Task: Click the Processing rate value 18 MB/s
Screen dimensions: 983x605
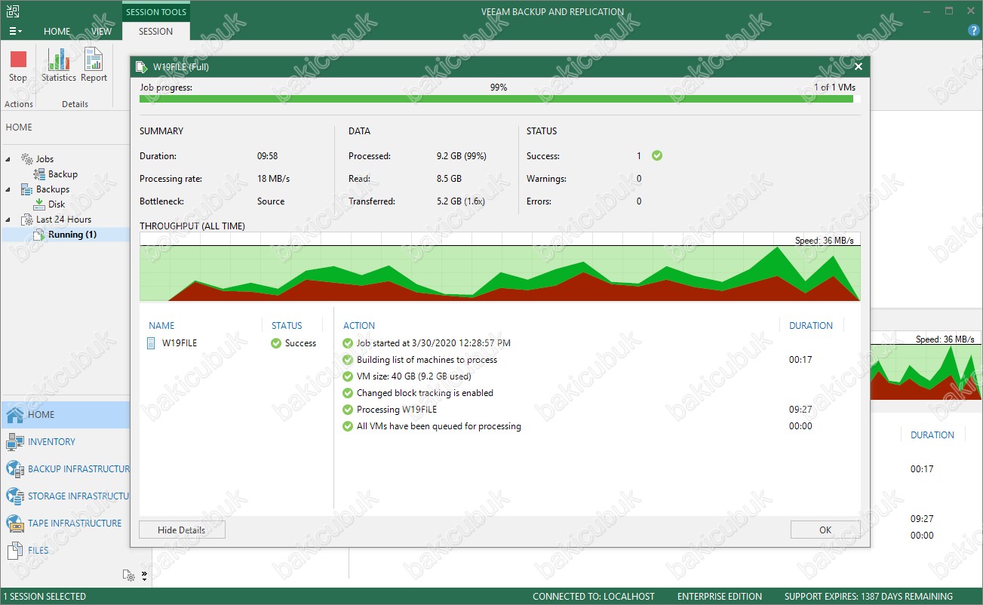Action: point(273,179)
